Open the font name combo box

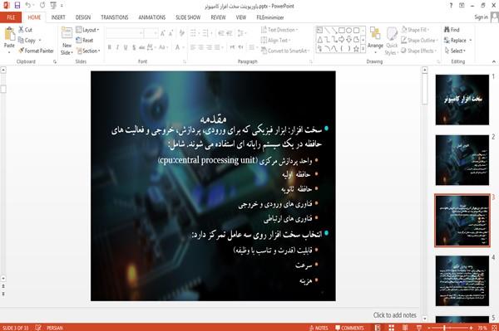point(125,32)
